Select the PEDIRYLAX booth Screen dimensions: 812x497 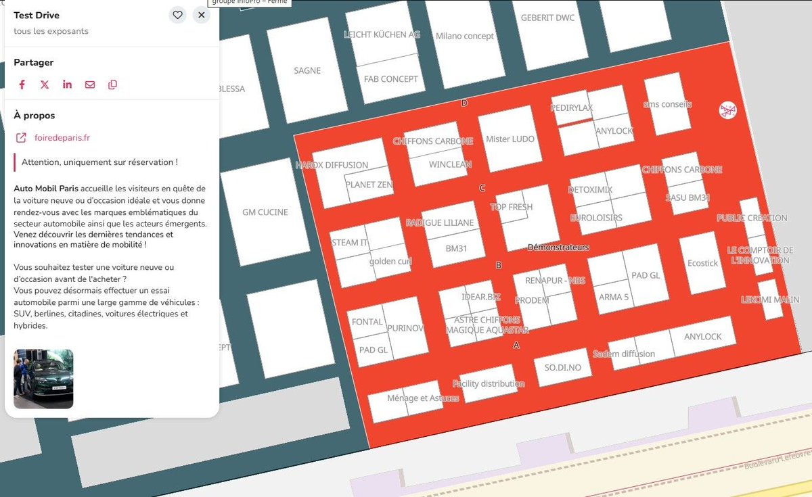click(572, 108)
